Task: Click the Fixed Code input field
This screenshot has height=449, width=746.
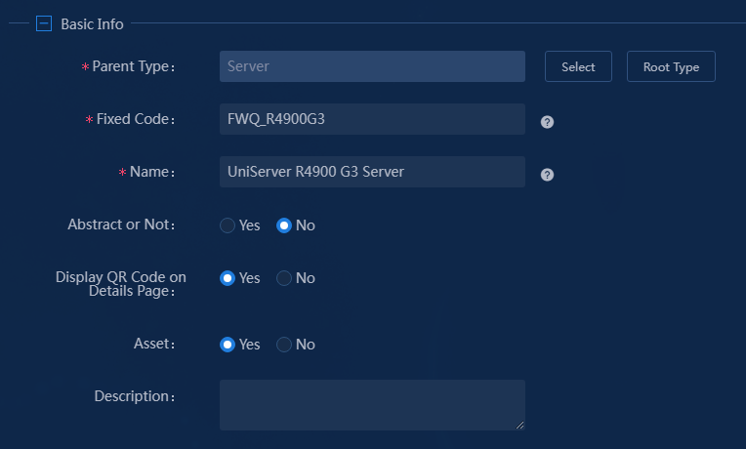Action: point(372,119)
